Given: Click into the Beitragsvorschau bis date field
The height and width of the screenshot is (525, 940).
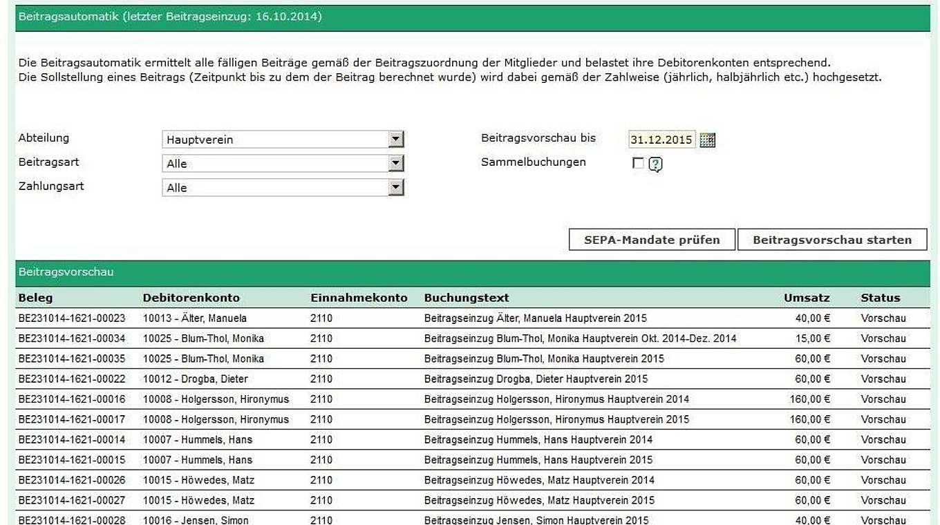Looking at the screenshot, I should tap(661, 140).
